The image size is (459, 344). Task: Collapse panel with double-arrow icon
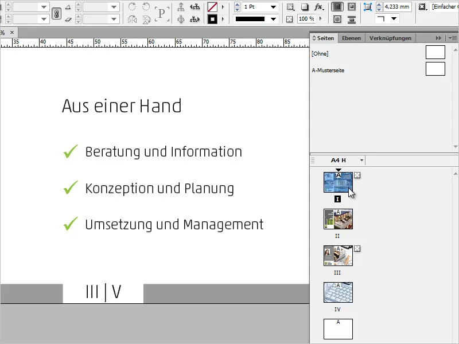click(x=438, y=38)
